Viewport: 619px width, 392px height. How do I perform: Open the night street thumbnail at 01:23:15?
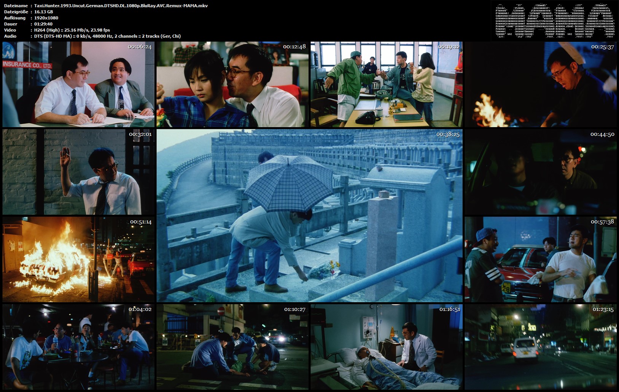[541, 347]
